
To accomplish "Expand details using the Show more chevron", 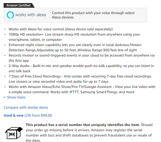I will point(4,97).
